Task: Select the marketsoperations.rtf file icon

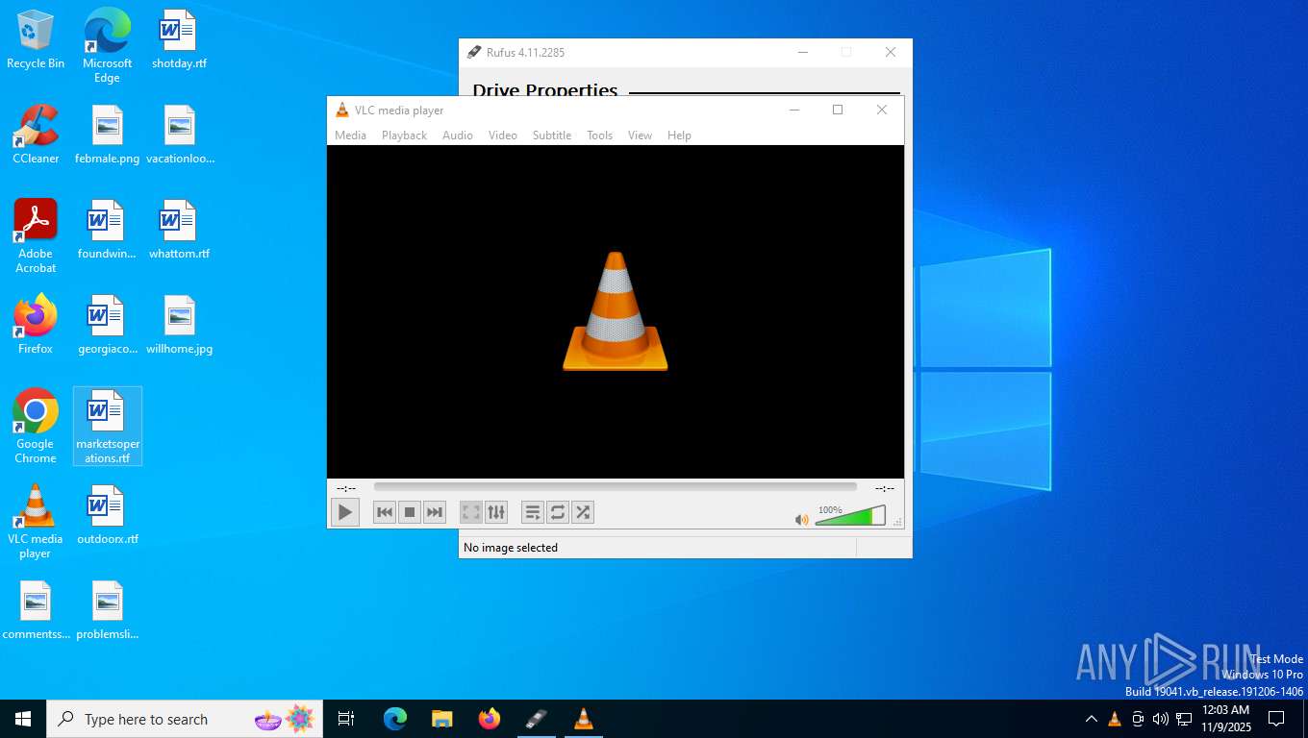Action: (107, 427)
